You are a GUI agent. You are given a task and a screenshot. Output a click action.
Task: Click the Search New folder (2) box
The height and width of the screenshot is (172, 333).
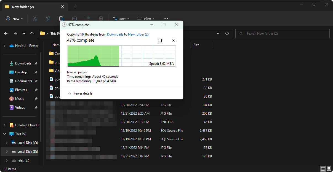282,34
